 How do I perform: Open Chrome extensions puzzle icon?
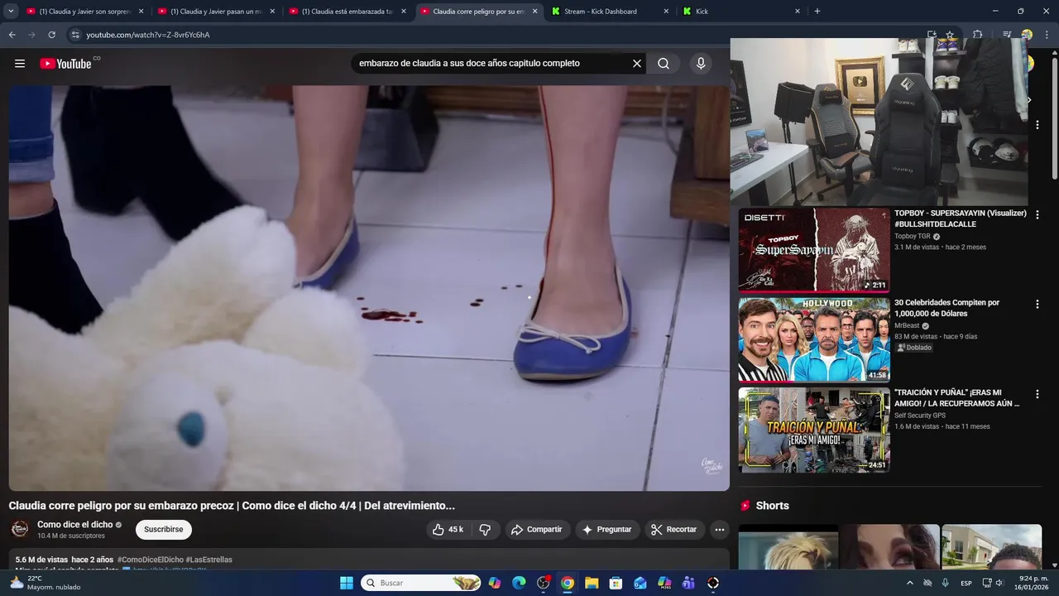tap(977, 35)
